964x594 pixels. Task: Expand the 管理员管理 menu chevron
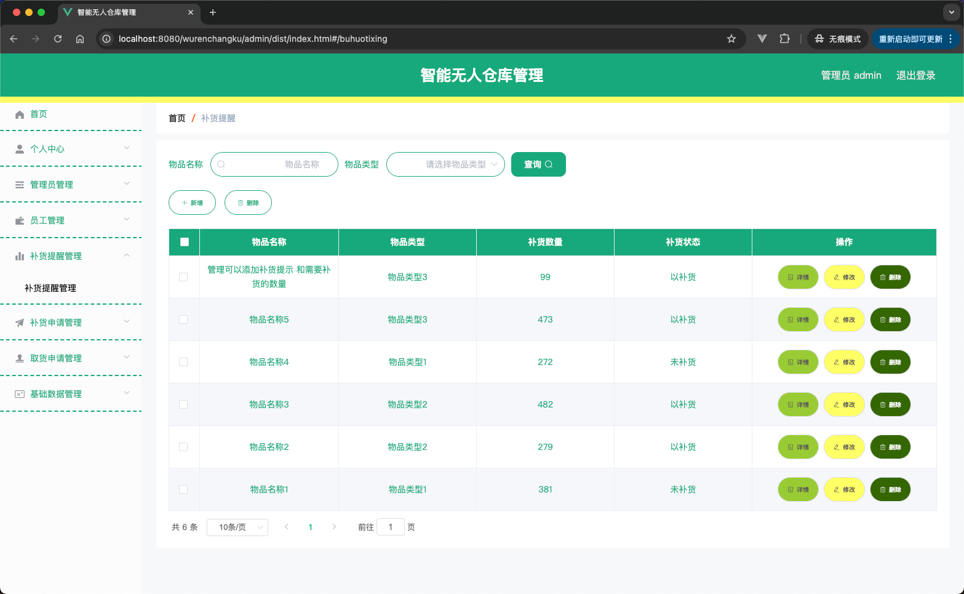pyautogui.click(x=127, y=183)
